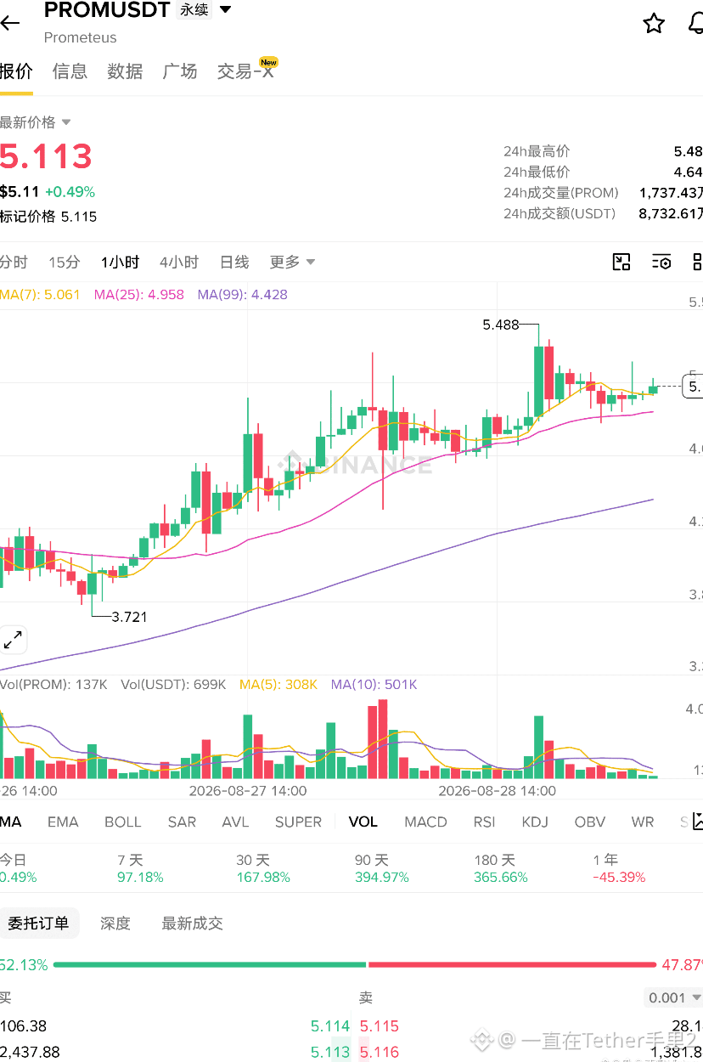Select the 委托订单 tab
703x1062 pixels.
[39, 923]
